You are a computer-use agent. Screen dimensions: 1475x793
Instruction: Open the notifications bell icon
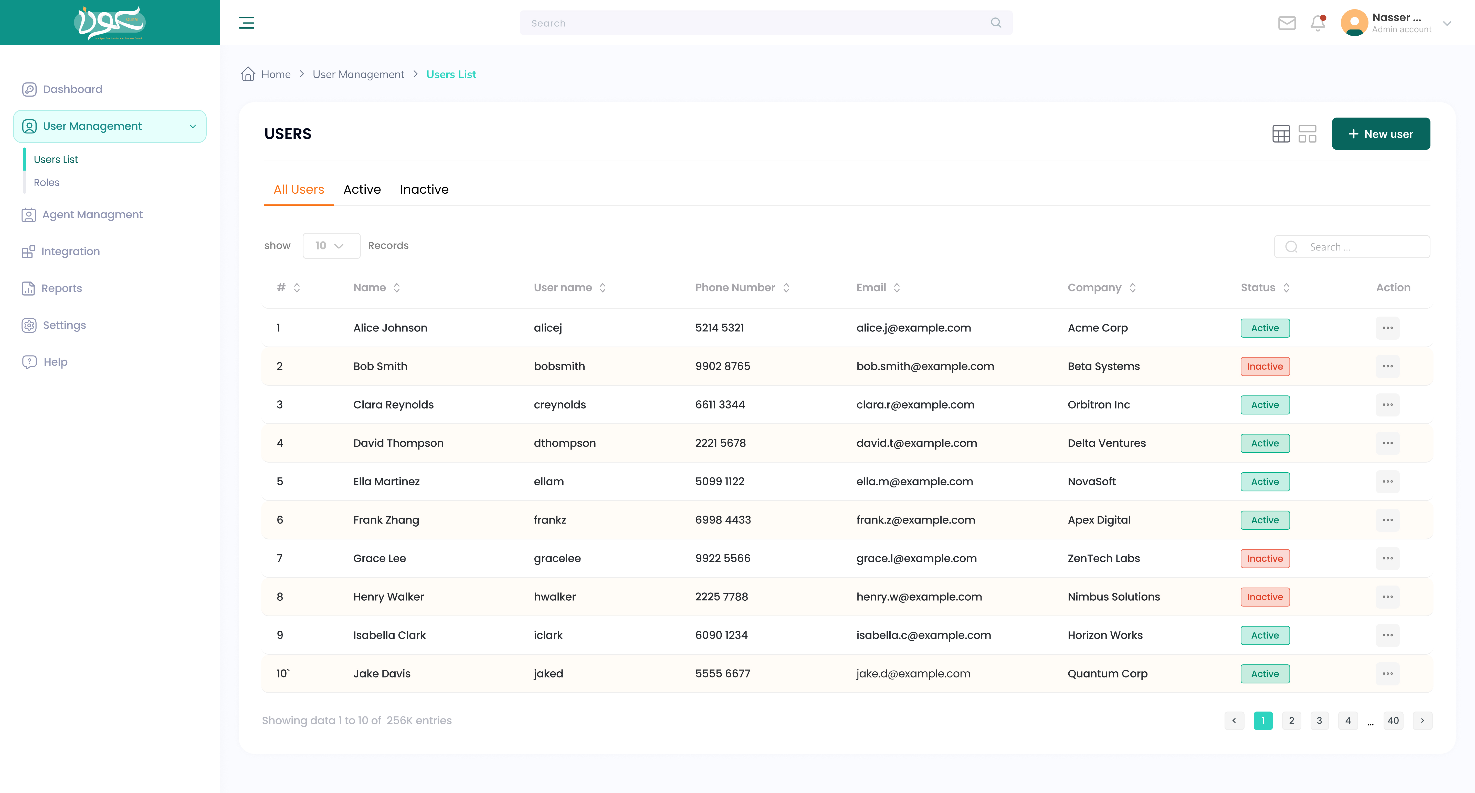click(x=1318, y=23)
